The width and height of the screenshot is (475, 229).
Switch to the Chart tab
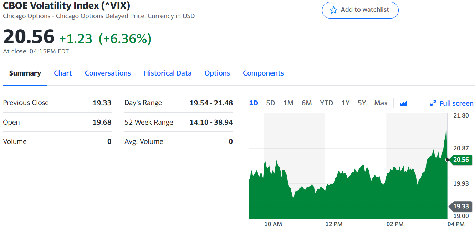click(63, 73)
